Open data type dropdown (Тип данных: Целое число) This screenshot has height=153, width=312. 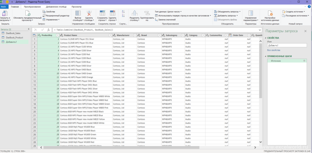coord(168,12)
